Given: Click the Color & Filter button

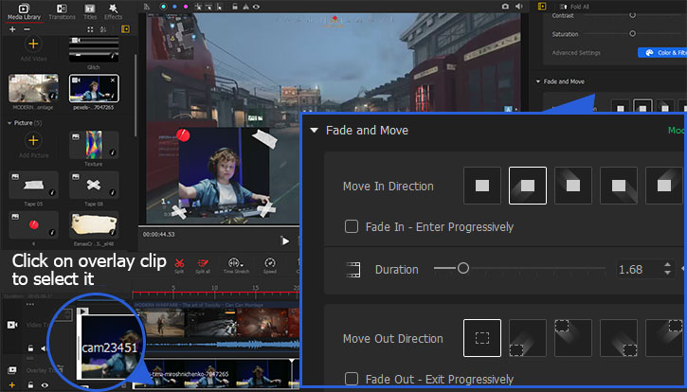Looking at the screenshot, I should 660,53.
